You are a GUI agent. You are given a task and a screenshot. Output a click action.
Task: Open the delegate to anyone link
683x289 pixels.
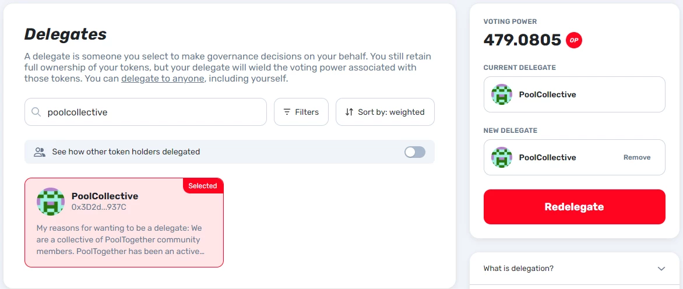tap(163, 79)
